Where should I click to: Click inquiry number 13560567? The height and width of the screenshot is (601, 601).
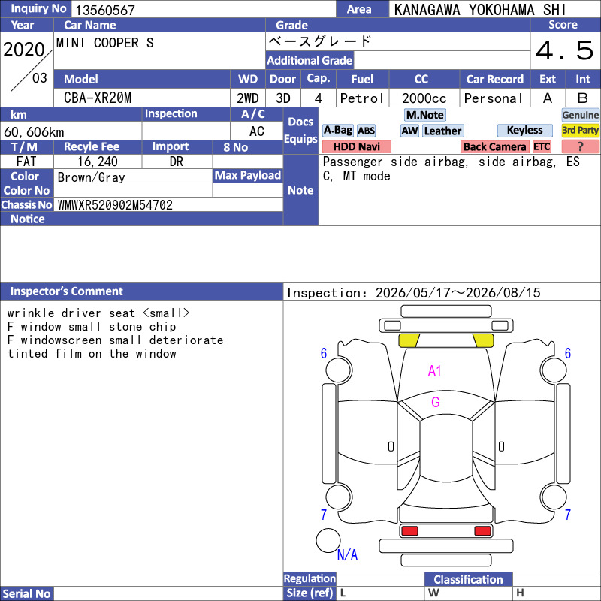(105, 10)
